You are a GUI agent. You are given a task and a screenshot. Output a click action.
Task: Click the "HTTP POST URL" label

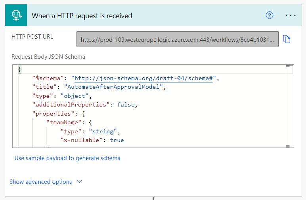32,37
